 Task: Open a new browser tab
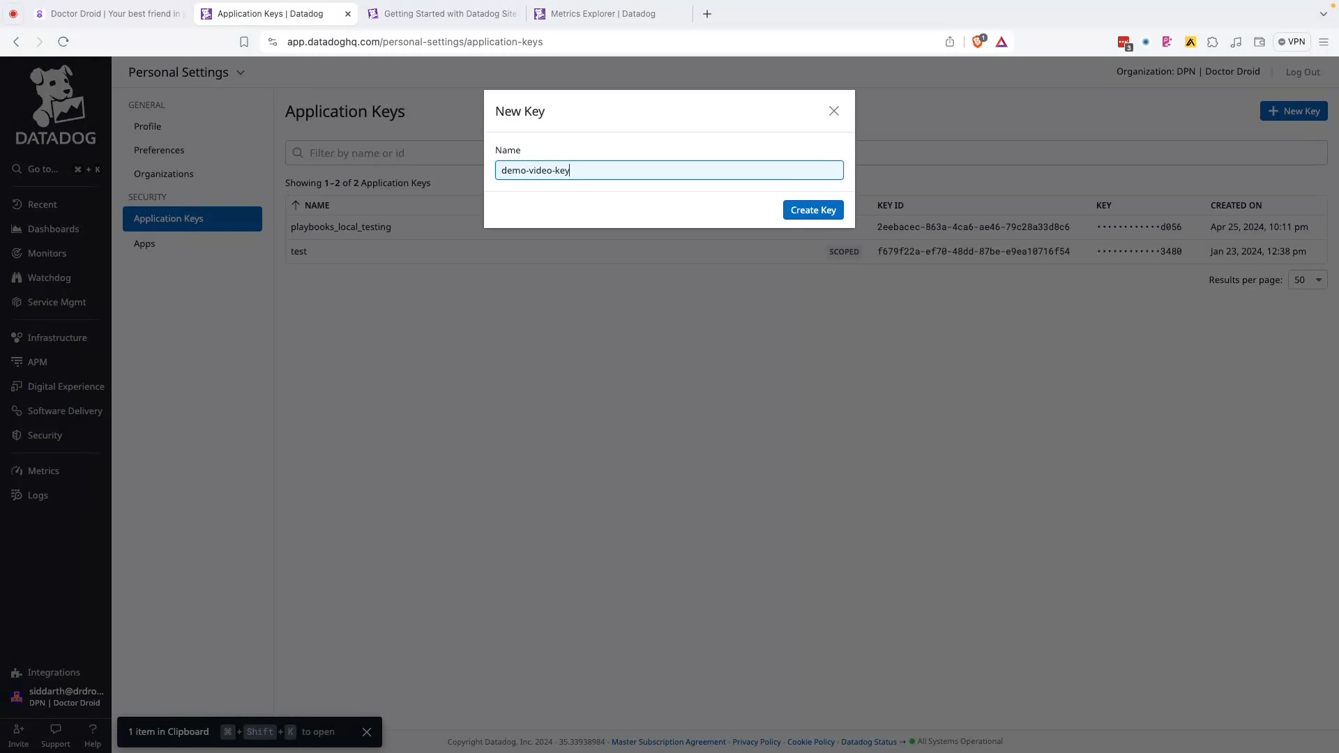[x=707, y=14]
